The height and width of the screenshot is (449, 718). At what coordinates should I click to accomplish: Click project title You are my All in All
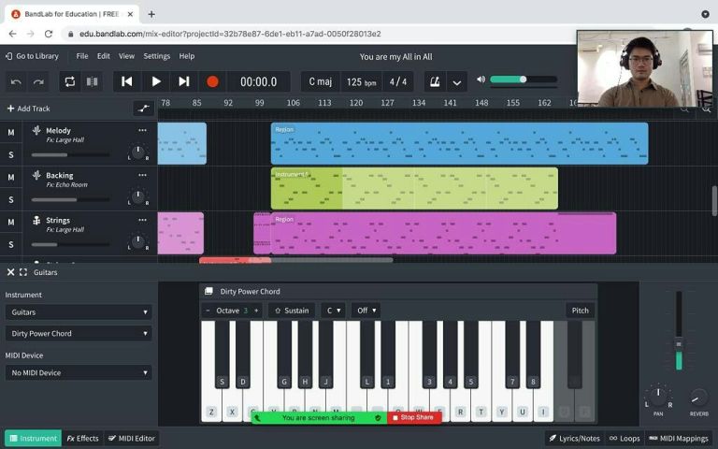[395, 57]
